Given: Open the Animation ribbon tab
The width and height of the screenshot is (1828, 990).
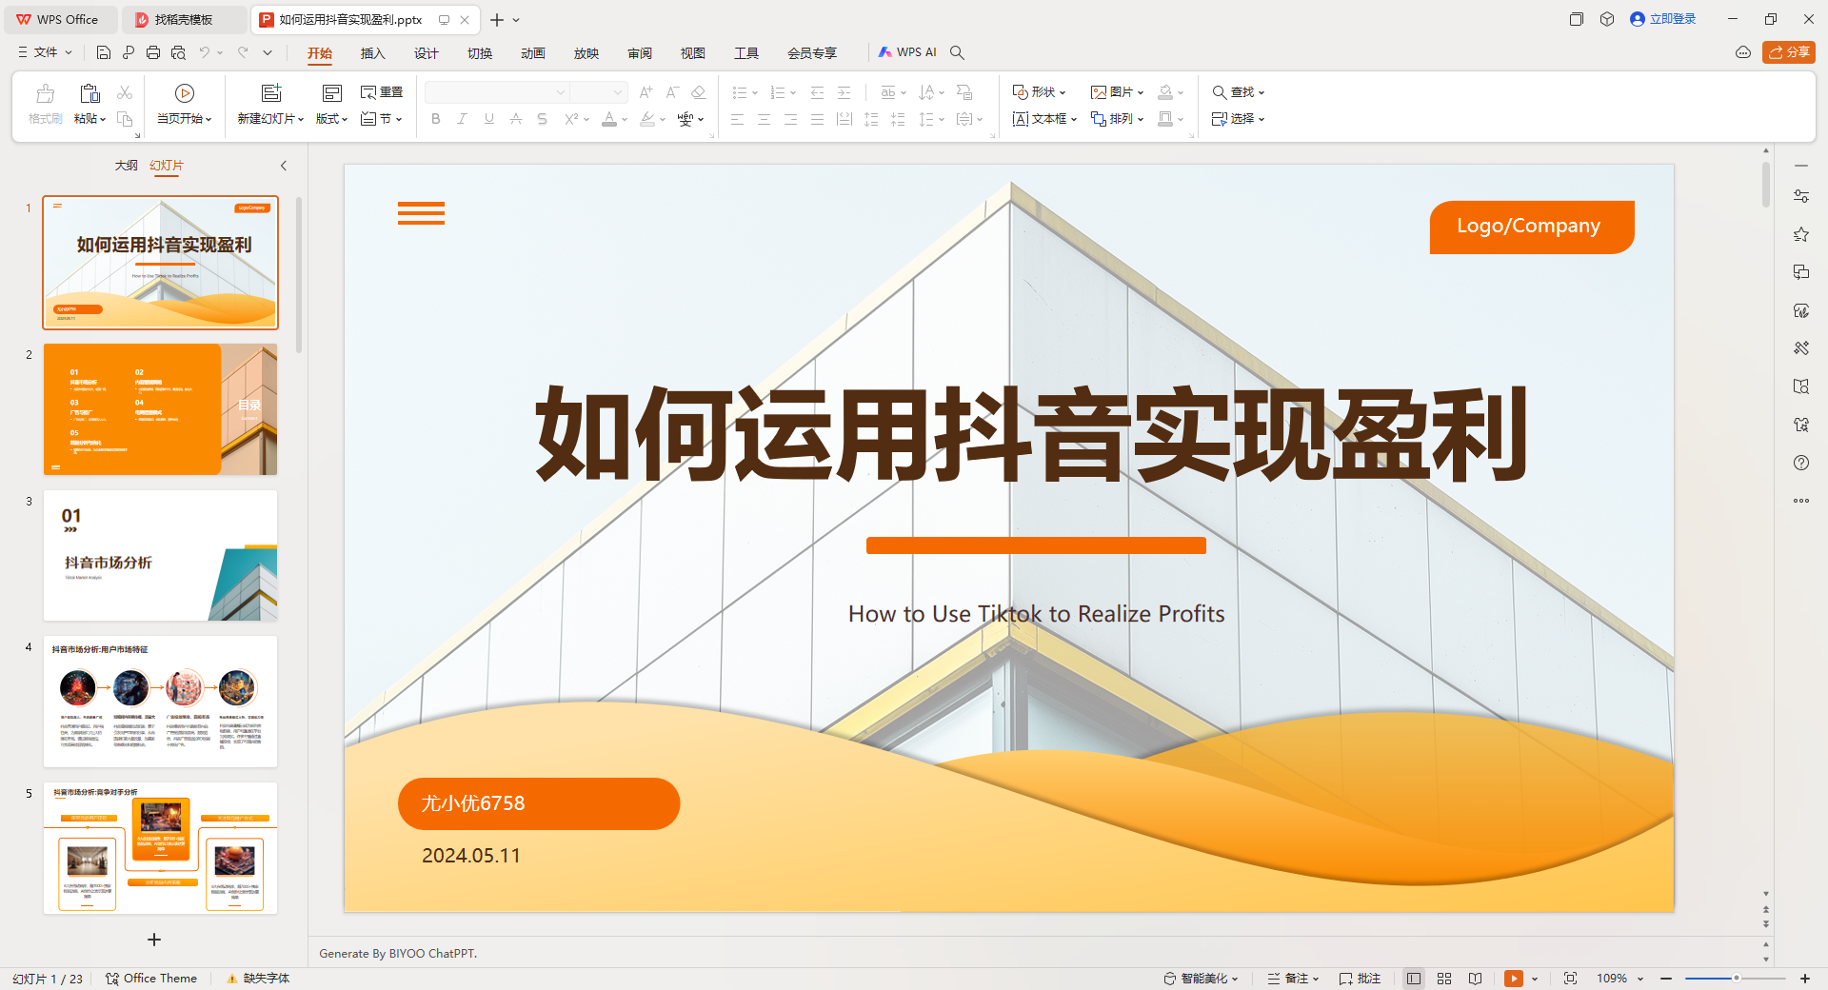Looking at the screenshot, I should 532,53.
